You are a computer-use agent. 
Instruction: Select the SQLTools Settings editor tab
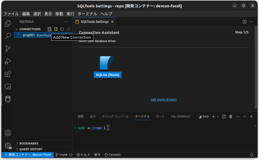click(x=95, y=22)
